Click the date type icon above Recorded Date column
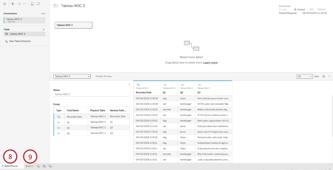Viewport: 333px width, 170px height. [138, 85]
